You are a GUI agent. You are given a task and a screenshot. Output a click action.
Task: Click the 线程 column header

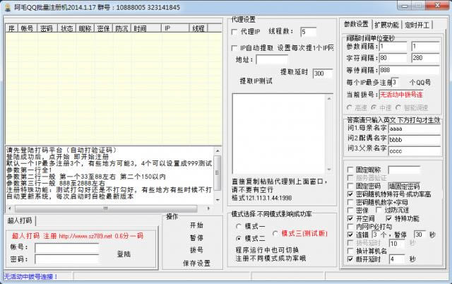point(198,28)
